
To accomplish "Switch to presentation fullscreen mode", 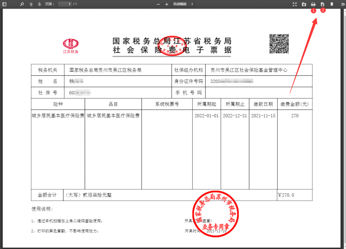I will point(295,4).
